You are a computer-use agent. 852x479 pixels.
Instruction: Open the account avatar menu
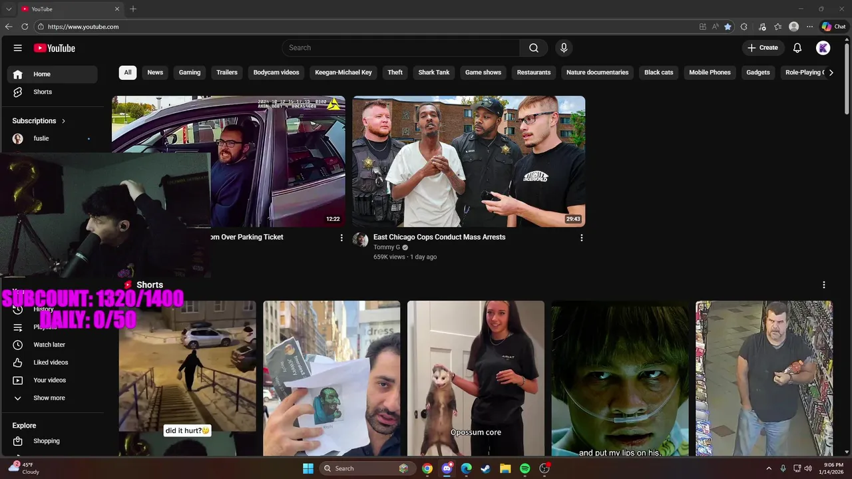click(823, 48)
